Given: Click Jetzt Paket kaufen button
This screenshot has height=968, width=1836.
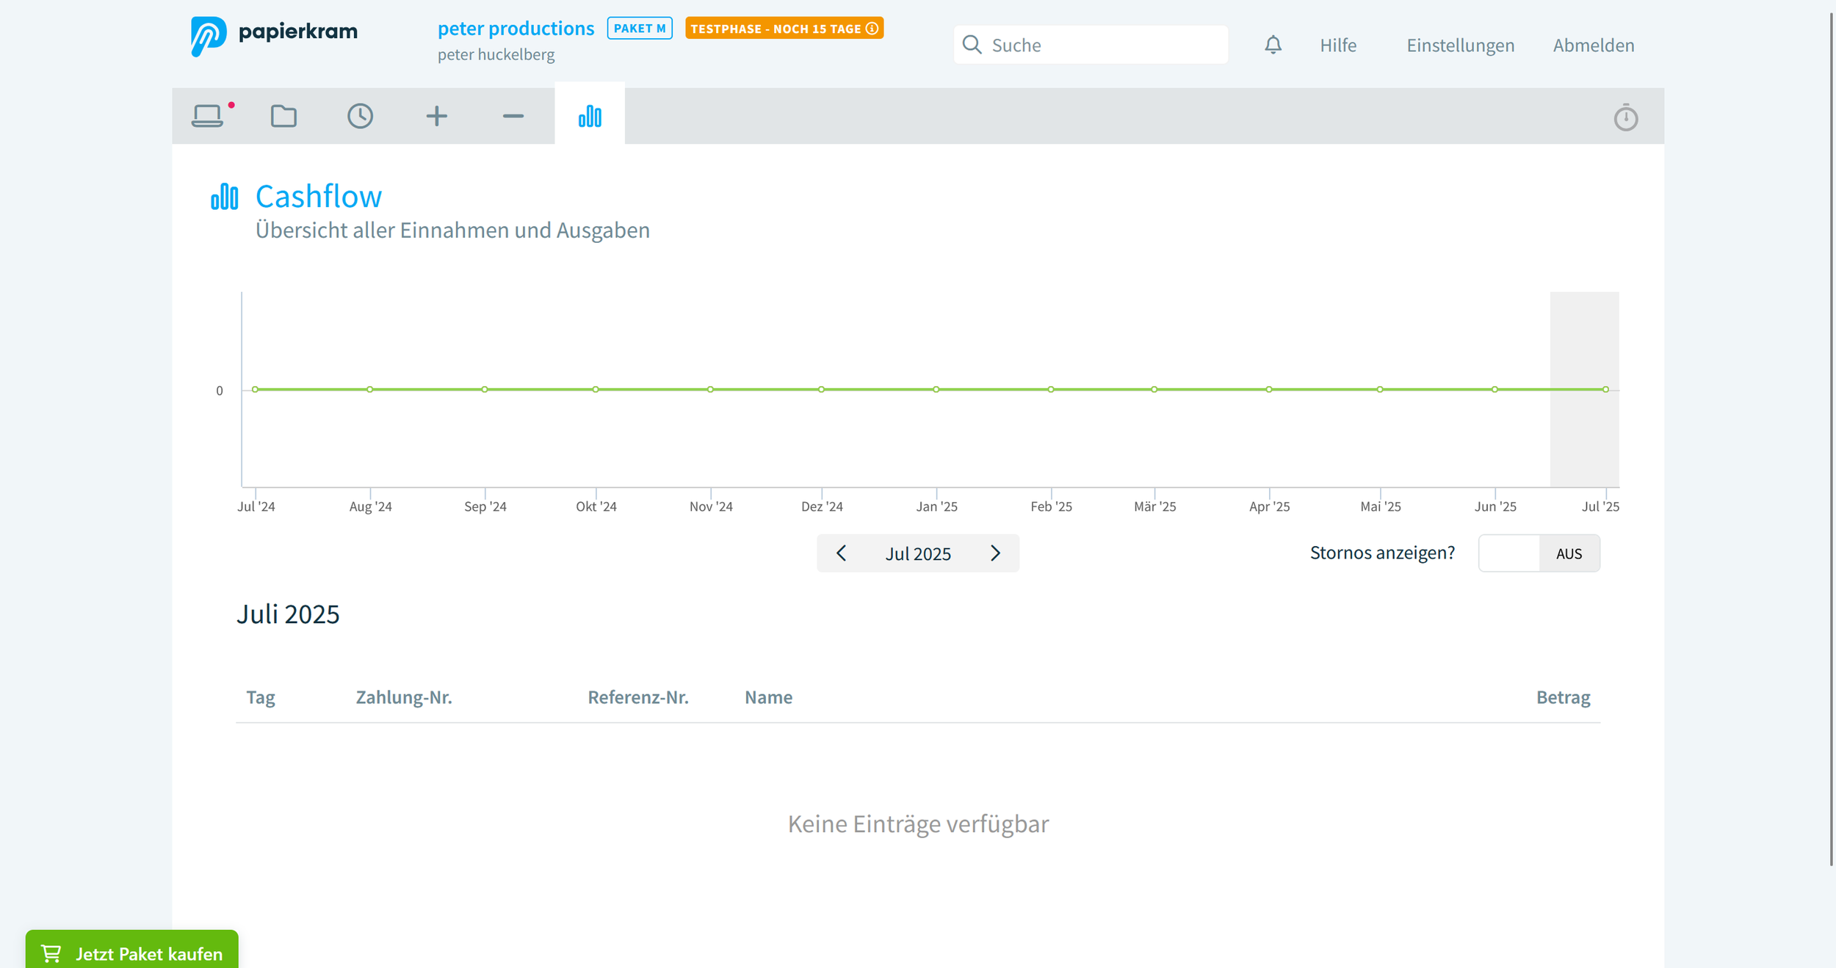Looking at the screenshot, I should pos(132,953).
